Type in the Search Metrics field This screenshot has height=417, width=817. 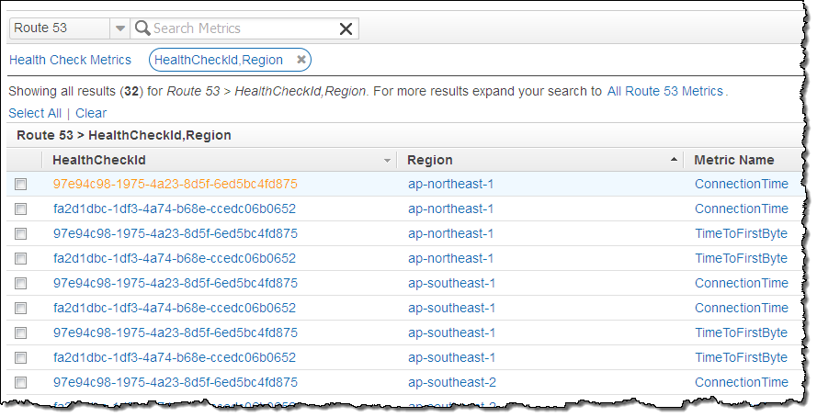pos(243,28)
